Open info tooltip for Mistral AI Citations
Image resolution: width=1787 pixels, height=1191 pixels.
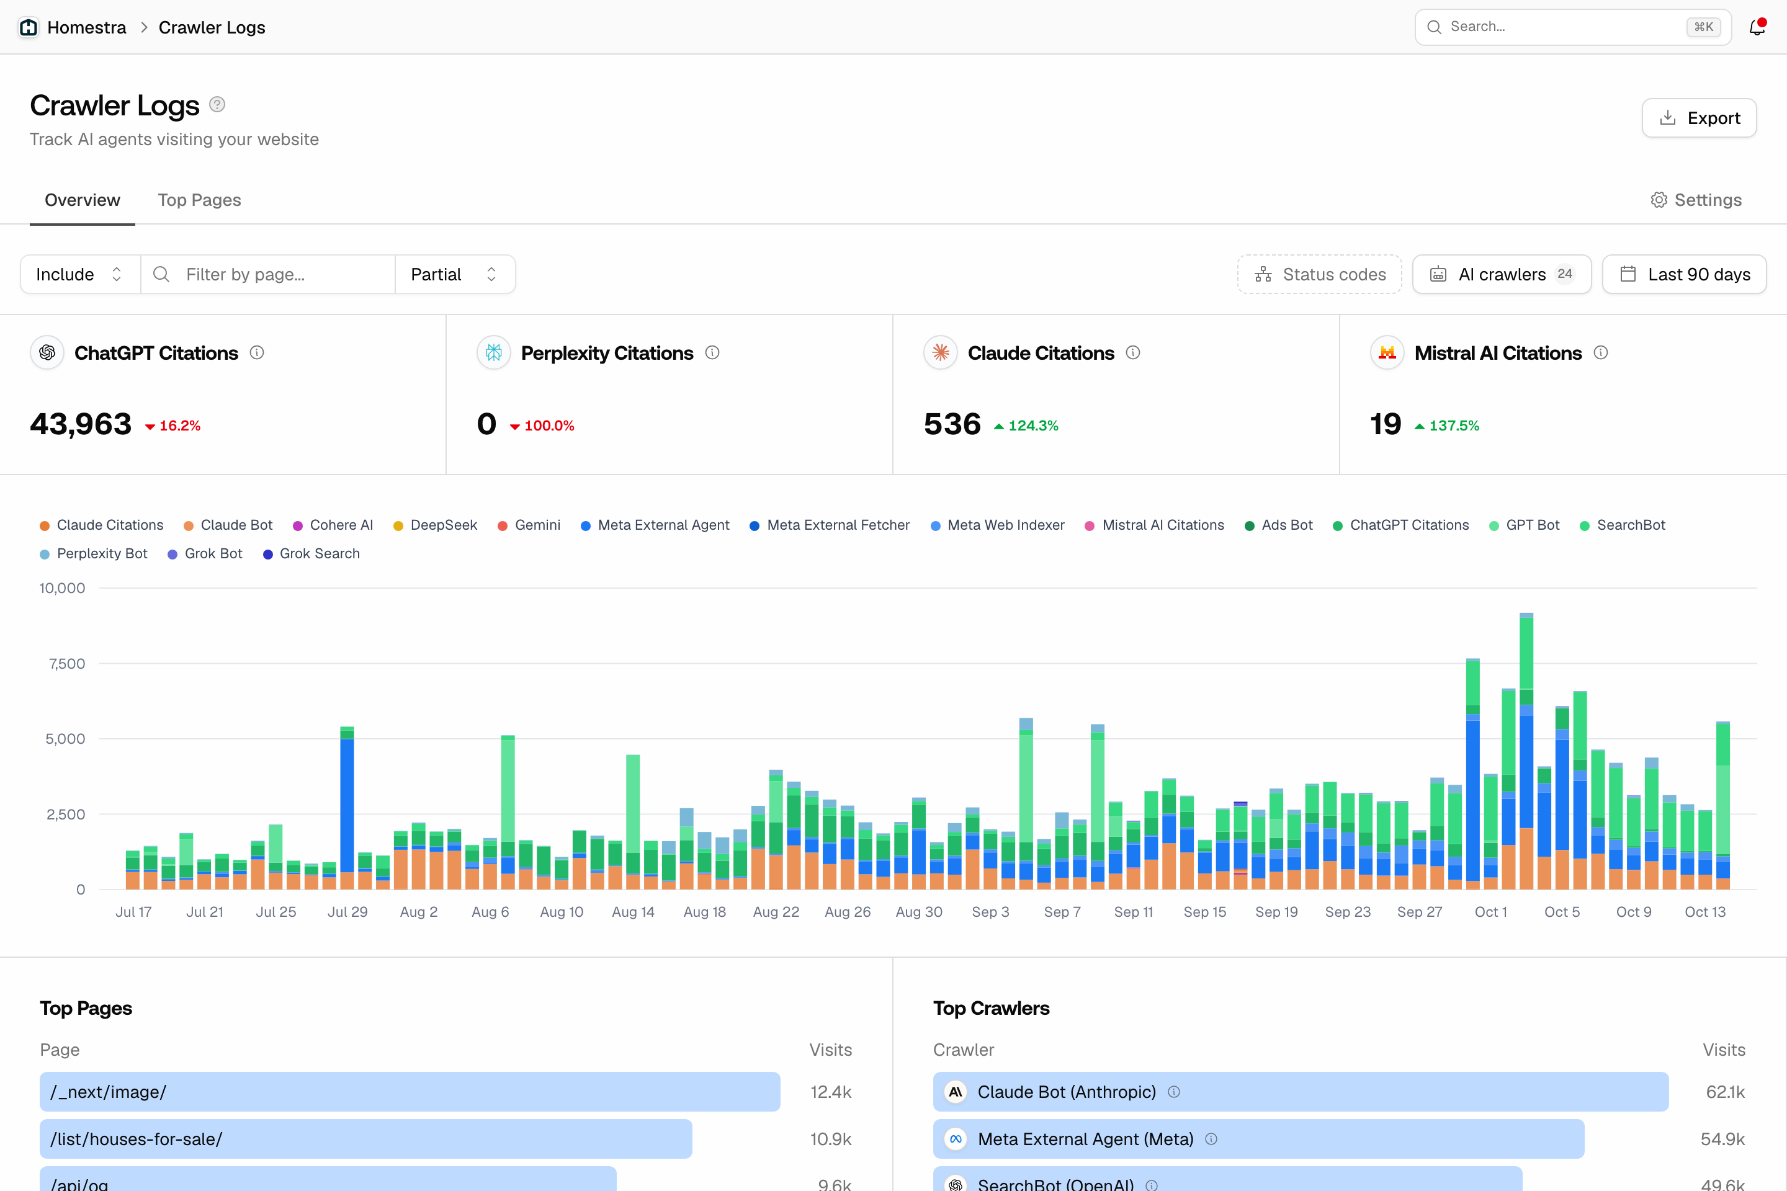(1601, 352)
